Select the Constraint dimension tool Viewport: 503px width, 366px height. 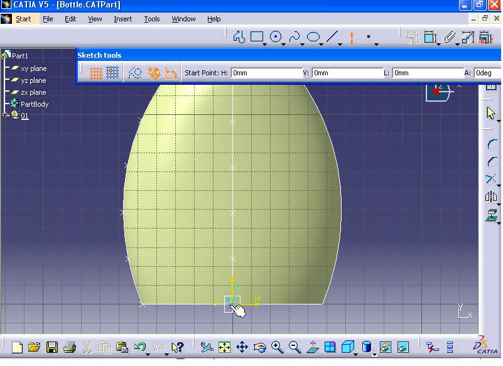click(x=430, y=37)
